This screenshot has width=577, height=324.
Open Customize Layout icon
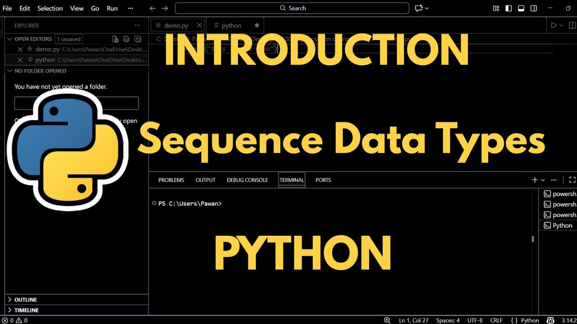[496, 8]
